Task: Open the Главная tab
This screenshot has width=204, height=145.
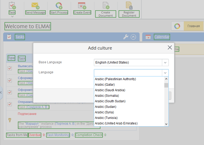Action: [x=193, y=26]
